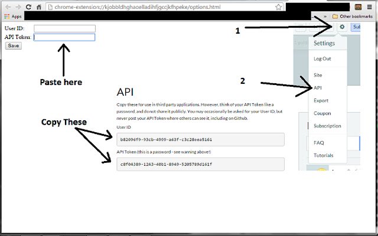
Task: Open Subscription in Settings menu
Action: point(327,126)
